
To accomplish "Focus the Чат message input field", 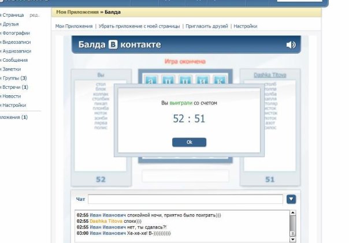I will click(185, 199).
